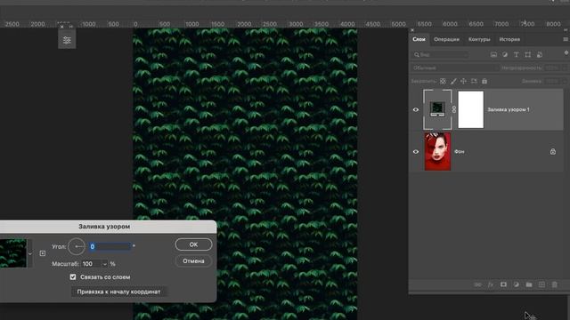Viewport: 570px width, 320px height.
Task: Click the Привязка к началу координат button
Action: [118, 292]
